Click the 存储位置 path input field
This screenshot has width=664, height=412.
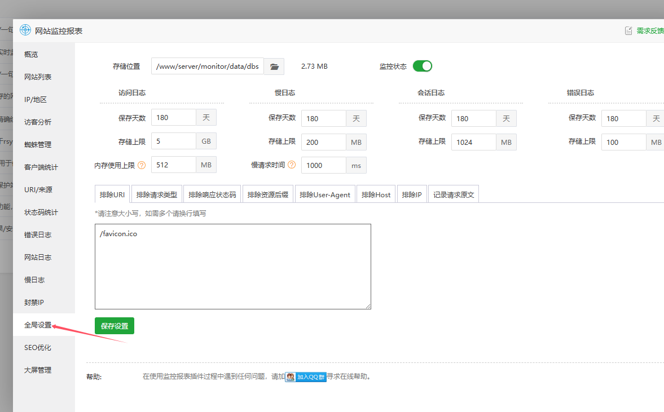click(x=208, y=67)
